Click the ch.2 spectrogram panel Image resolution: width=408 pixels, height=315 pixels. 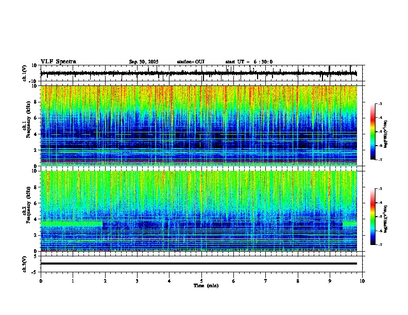click(x=199, y=211)
